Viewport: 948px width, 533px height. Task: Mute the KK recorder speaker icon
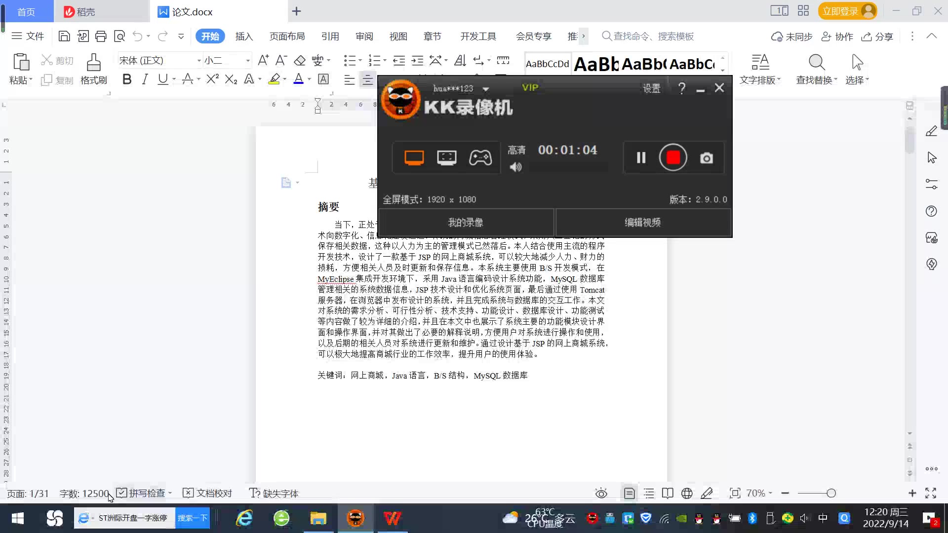tap(515, 167)
